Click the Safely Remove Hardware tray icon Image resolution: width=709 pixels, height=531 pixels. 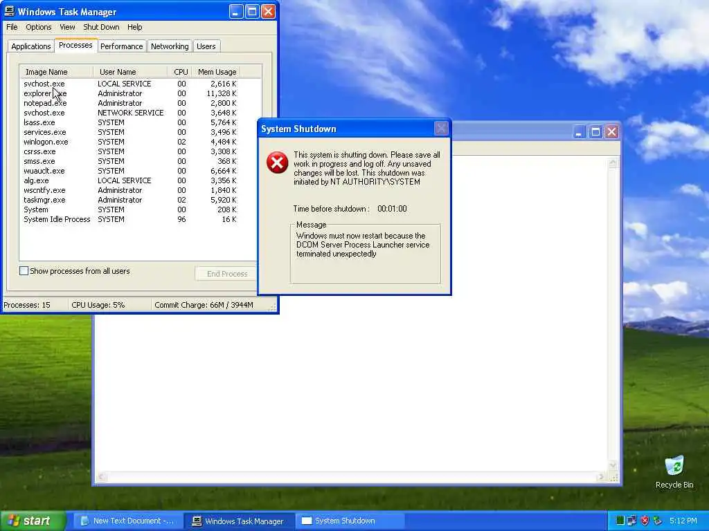coord(658,521)
